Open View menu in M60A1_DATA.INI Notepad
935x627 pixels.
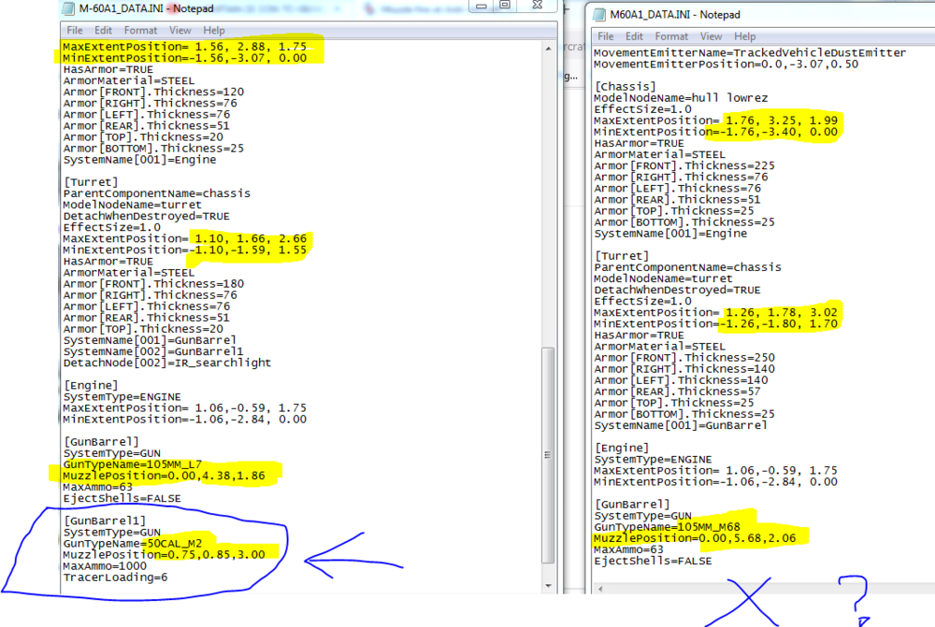[711, 36]
